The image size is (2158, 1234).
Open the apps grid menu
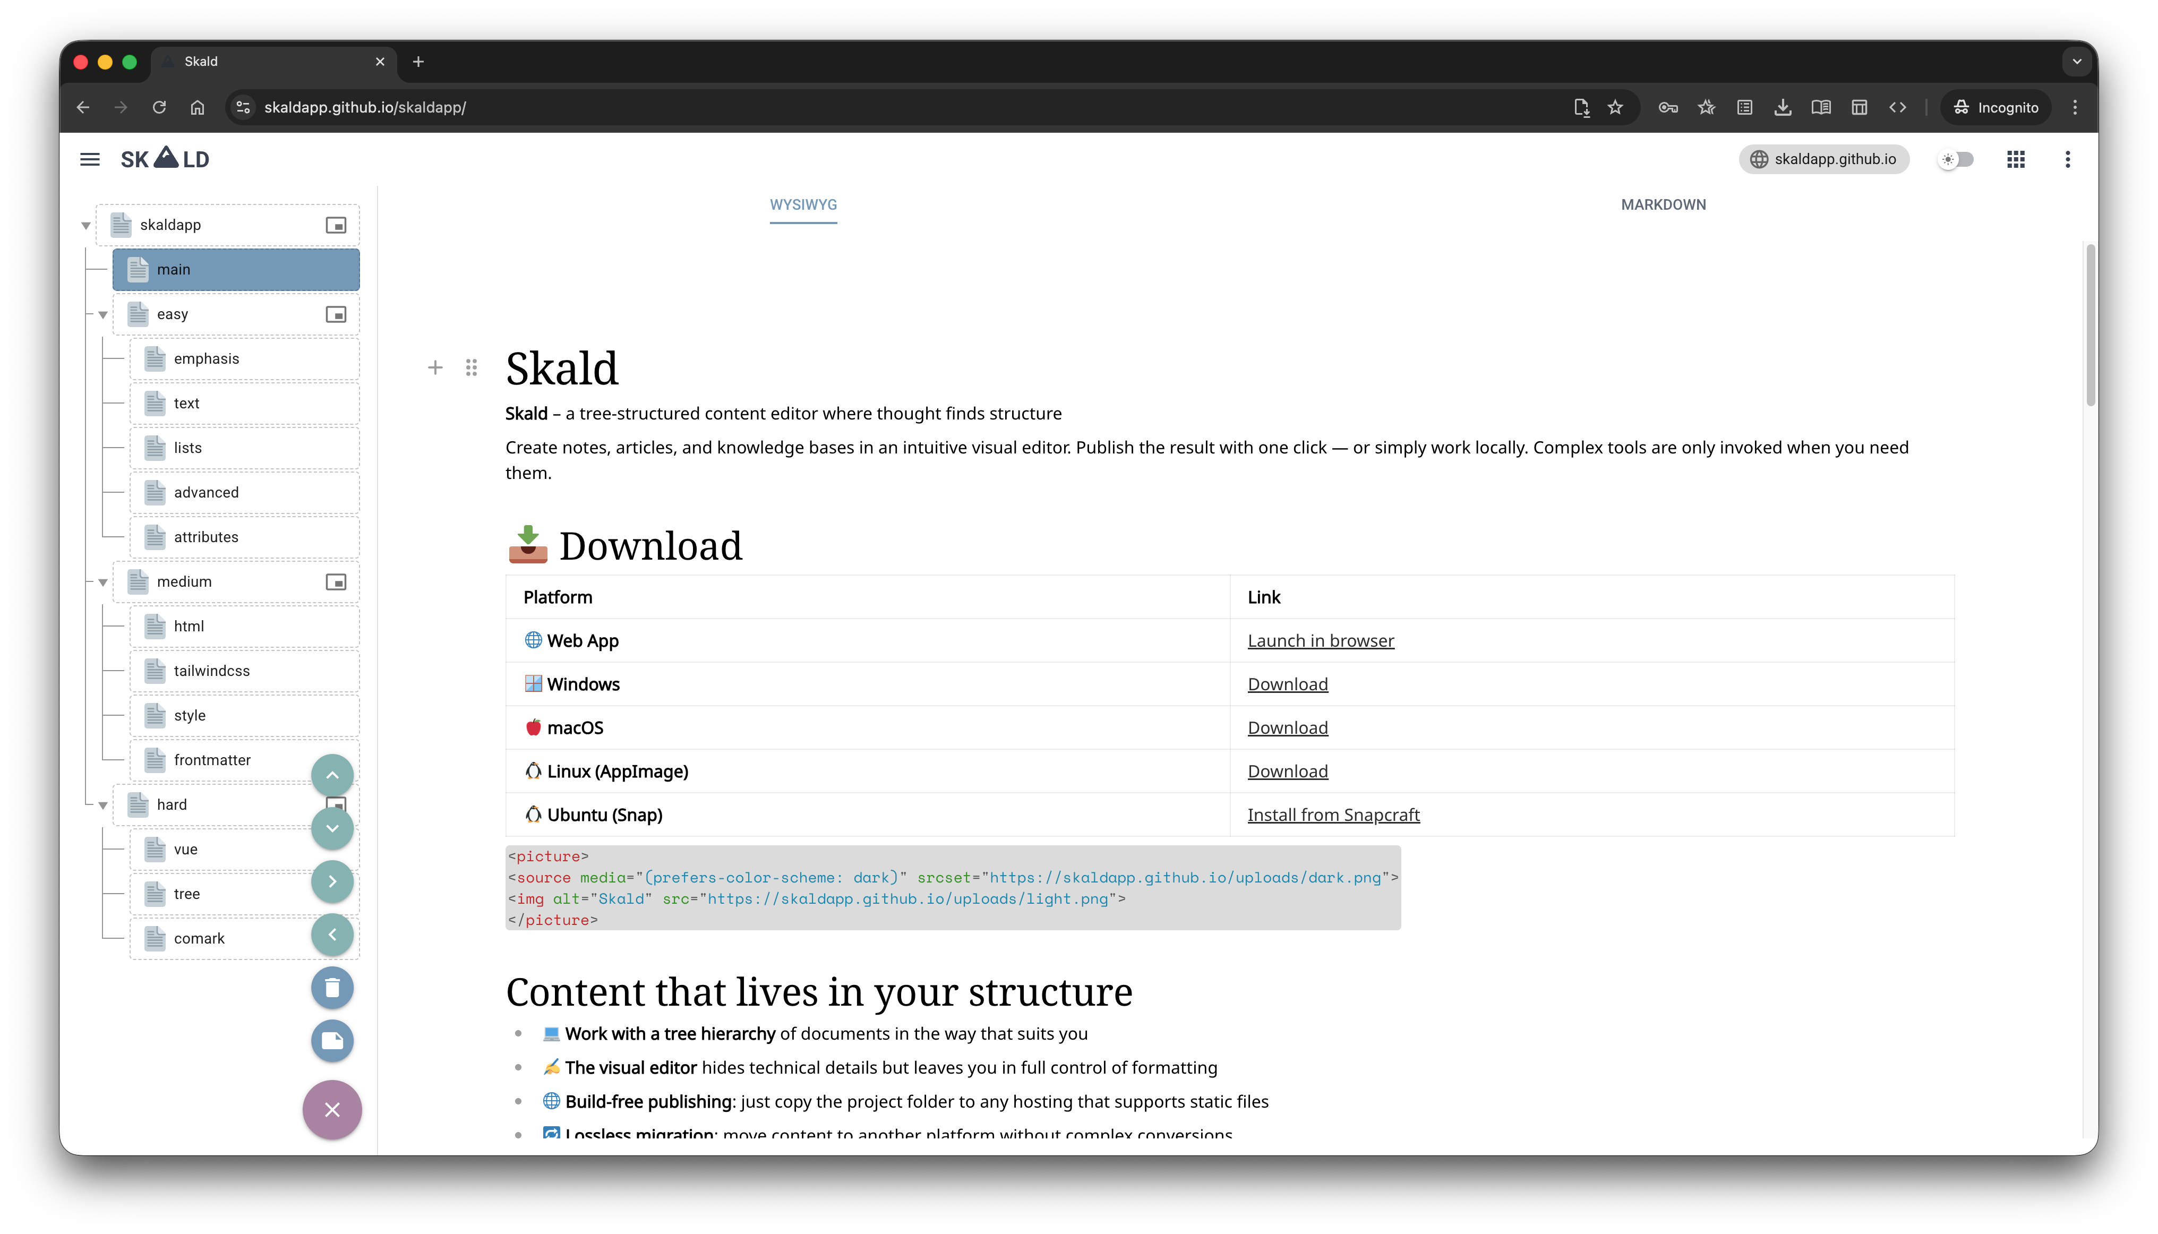[2016, 159]
